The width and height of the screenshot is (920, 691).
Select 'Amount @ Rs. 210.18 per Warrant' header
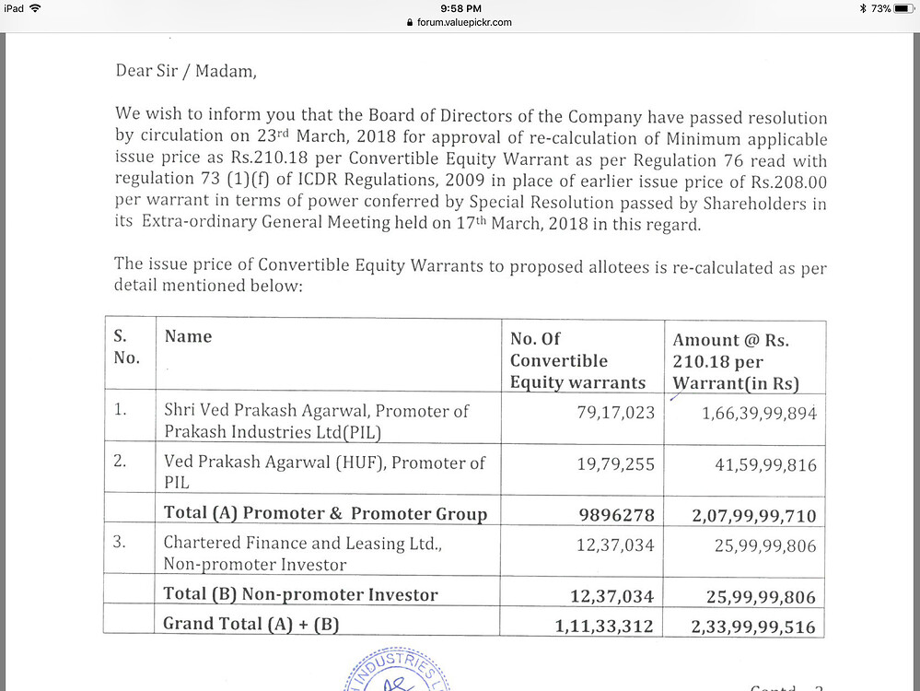coord(736,362)
